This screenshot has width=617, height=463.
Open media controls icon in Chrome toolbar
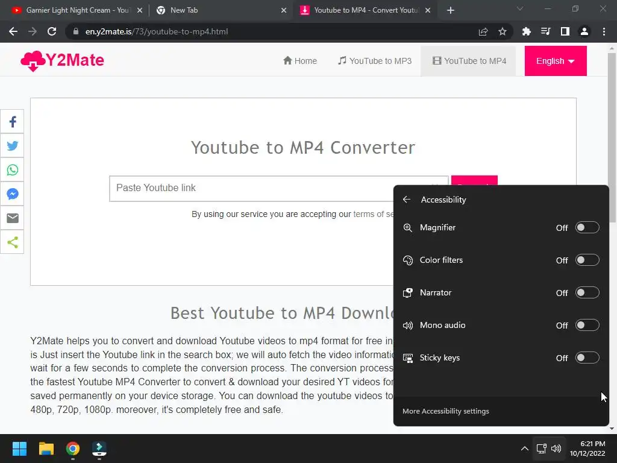click(x=545, y=31)
